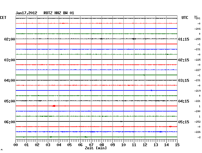The width and height of the screenshot is (202, 153).
Task: Click the DC offset value -225
Action: pyautogui.click(x=197, y=60)
